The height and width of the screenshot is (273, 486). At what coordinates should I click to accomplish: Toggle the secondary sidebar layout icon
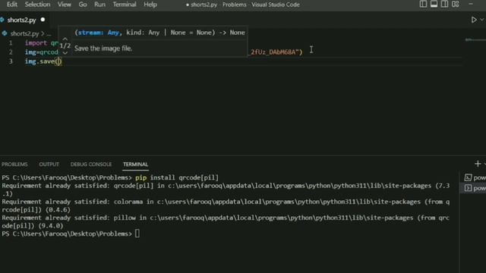[444, 4]
